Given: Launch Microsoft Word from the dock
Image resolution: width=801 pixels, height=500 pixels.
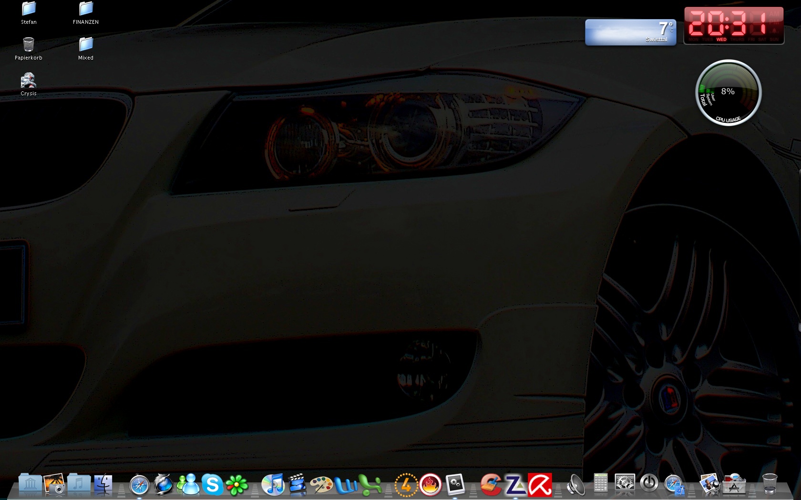Looking at the screenshot, I should pos(346,485).
